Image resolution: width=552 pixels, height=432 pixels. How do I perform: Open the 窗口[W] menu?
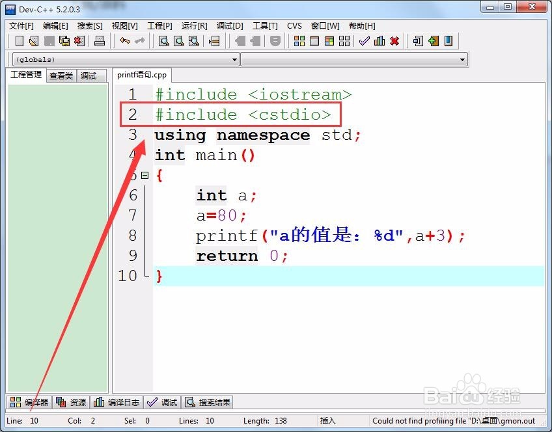pyautogui.click(x=325, y=26)
